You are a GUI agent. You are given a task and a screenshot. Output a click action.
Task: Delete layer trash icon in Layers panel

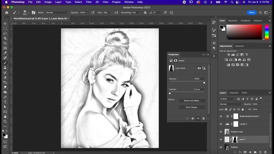[x=265, y=152]
